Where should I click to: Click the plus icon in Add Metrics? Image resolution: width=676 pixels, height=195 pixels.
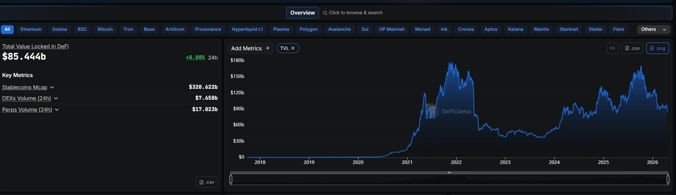click(267, 48)
